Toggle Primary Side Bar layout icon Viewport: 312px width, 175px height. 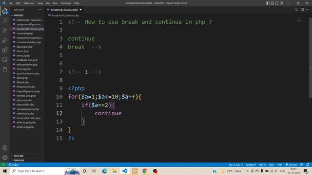tap(268, 3)
